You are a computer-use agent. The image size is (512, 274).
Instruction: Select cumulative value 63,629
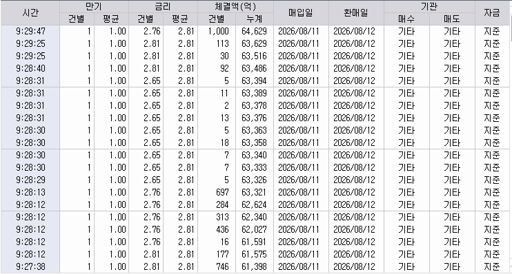point(254,43)
